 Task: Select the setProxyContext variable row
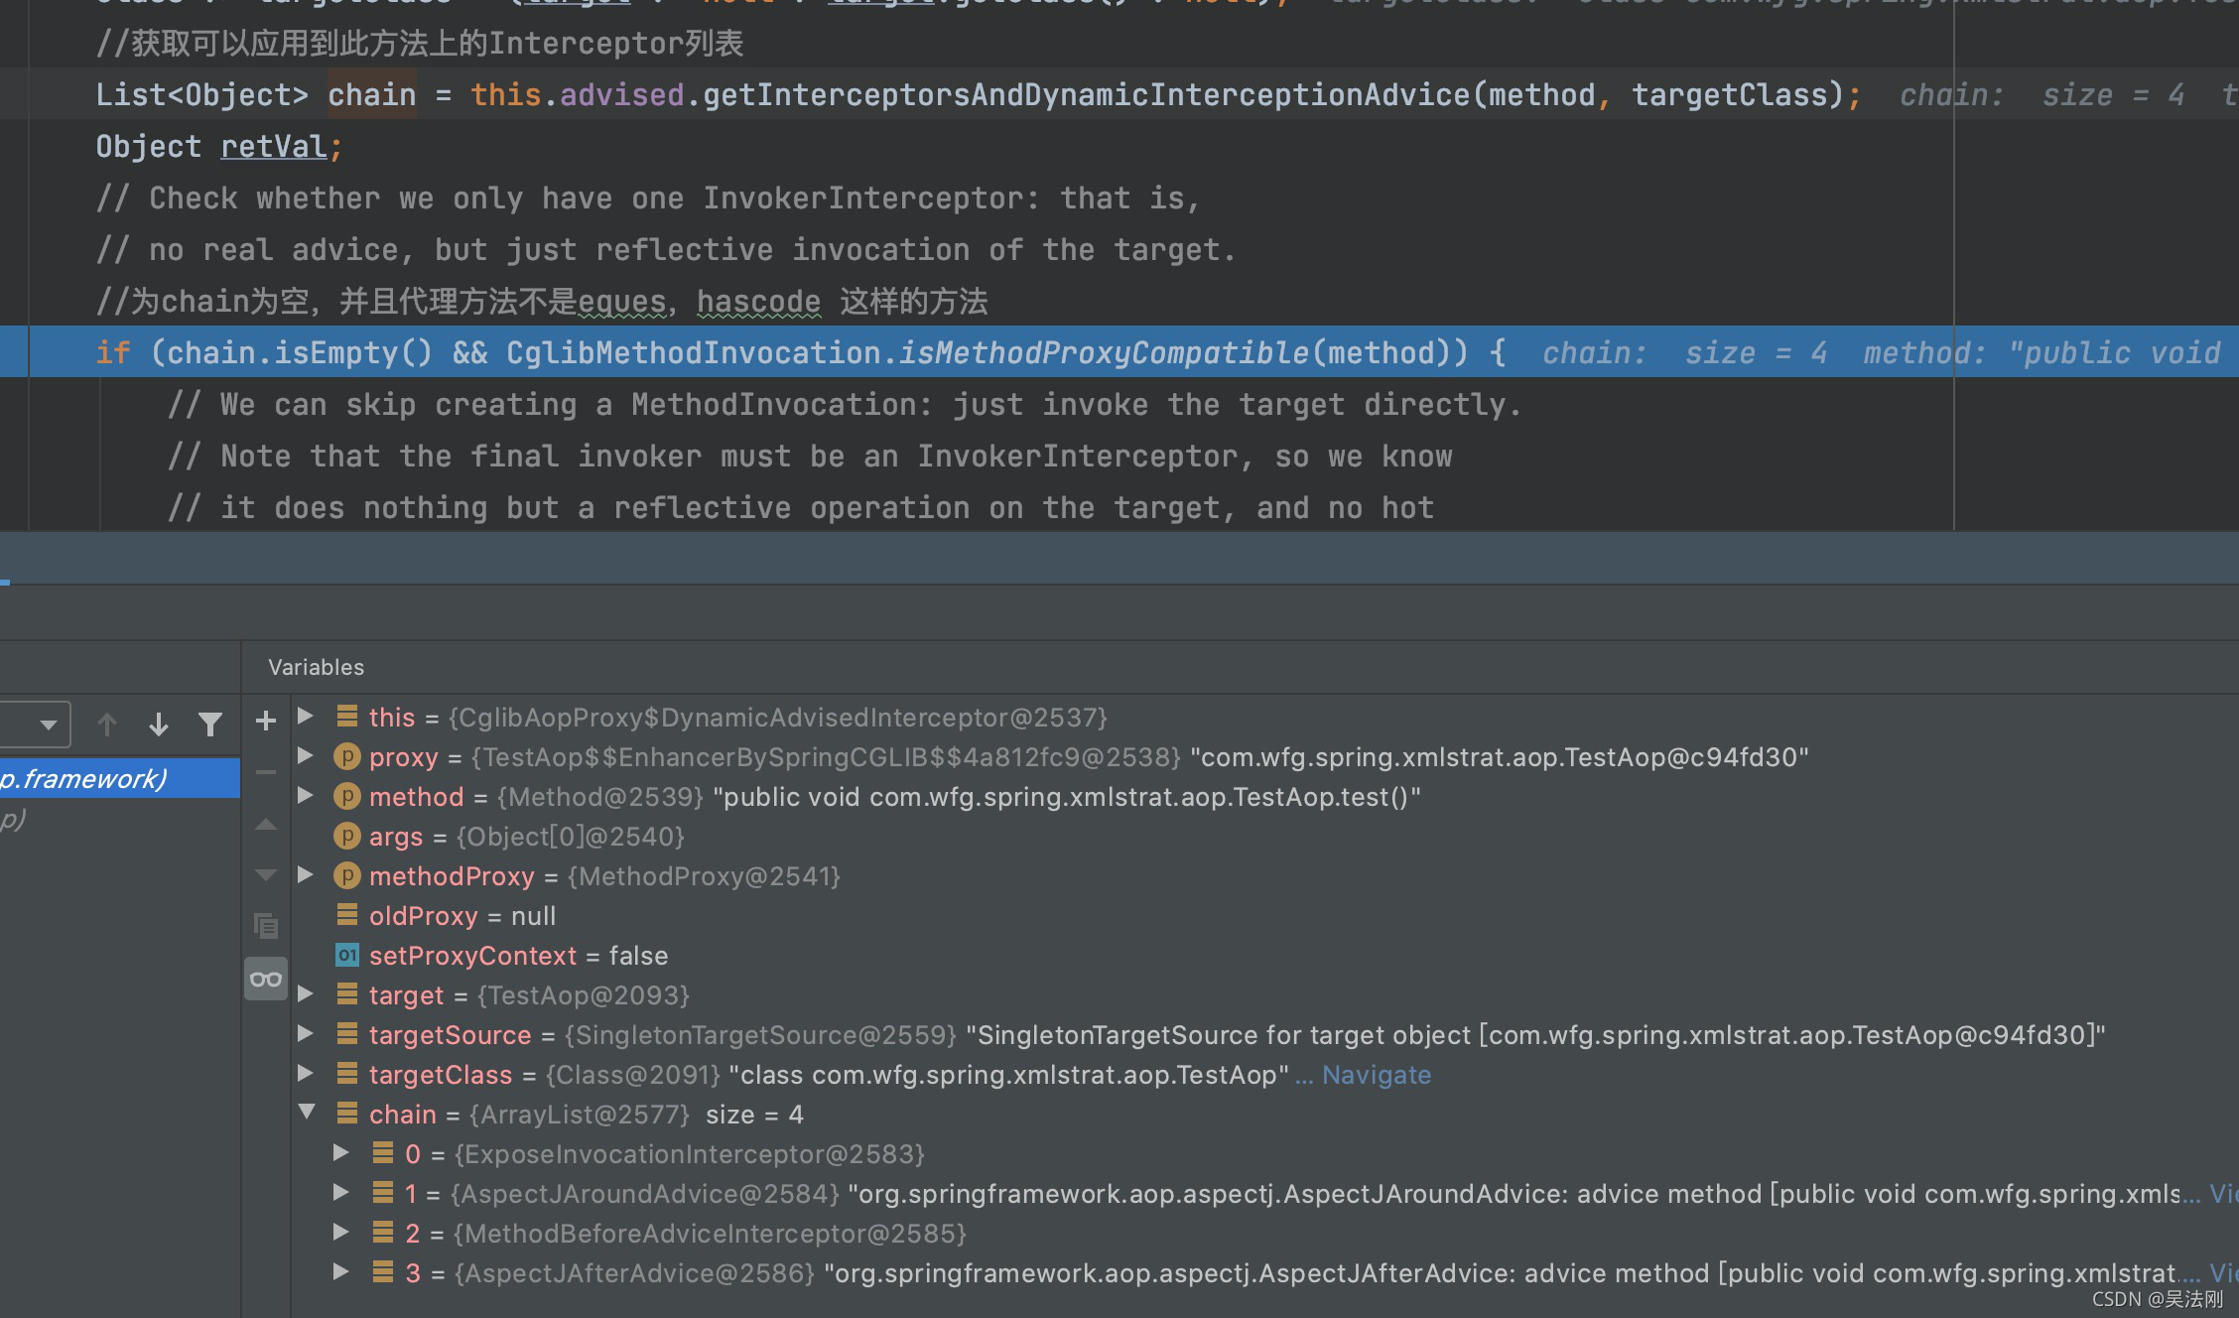pyautogui.click(x=472, y=956)
